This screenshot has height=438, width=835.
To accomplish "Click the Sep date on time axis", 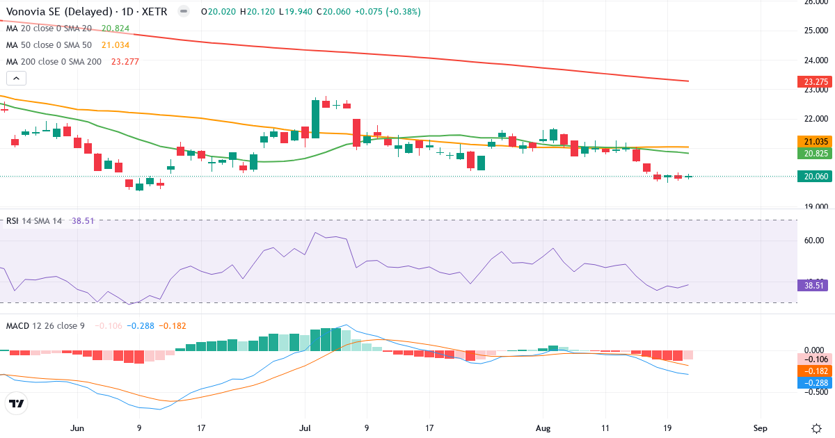I will coord(761,428).
